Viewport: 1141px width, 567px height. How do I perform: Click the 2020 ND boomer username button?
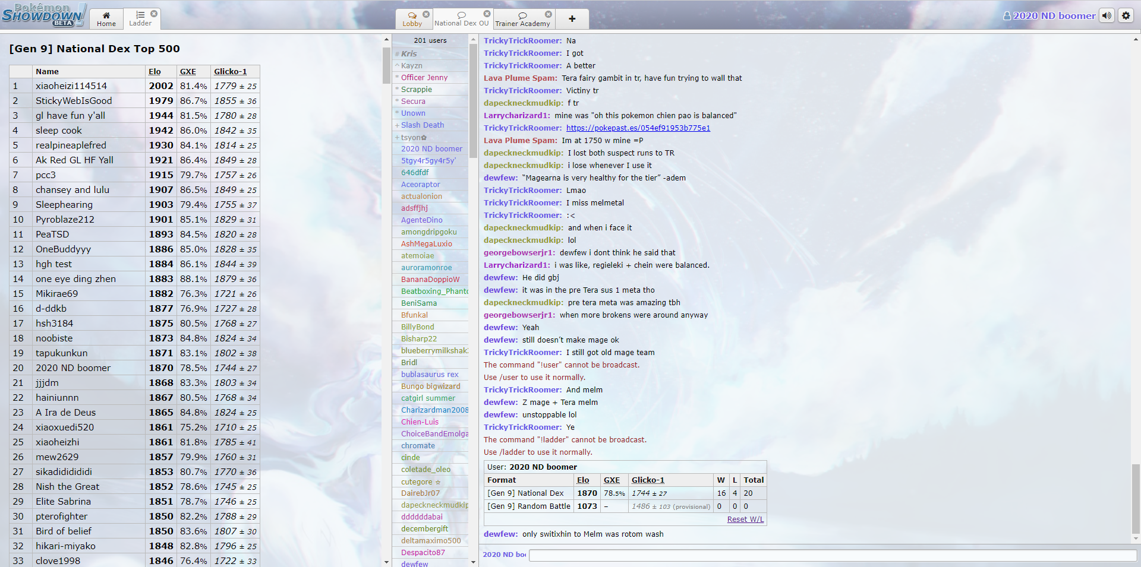pos(1049,16)
